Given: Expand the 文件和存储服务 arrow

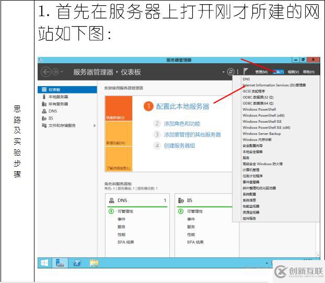Looking at the screenshot, I should coord(95,125).
